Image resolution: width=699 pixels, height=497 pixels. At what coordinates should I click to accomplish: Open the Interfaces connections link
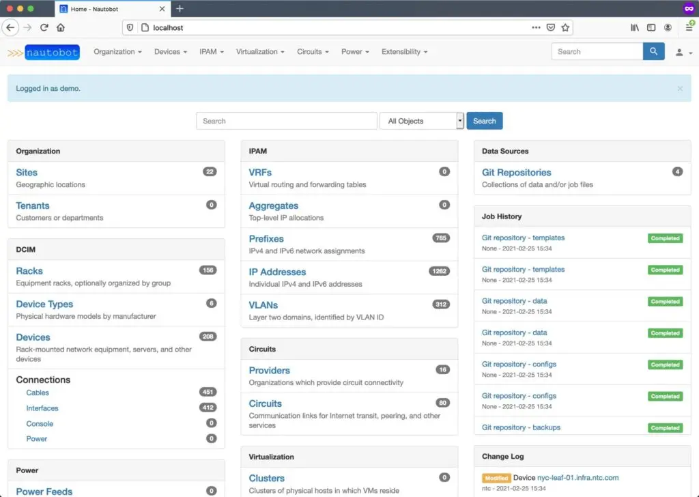[x=42, y=408]
